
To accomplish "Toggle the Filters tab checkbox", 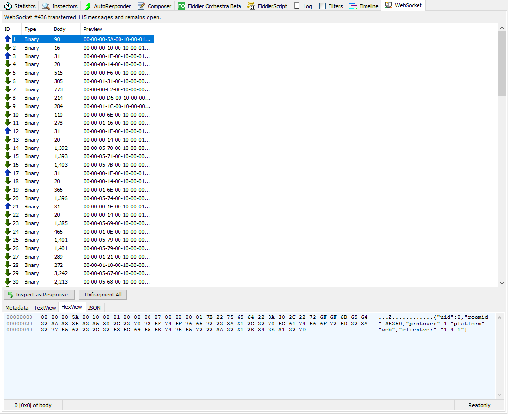I will [322, 6].
